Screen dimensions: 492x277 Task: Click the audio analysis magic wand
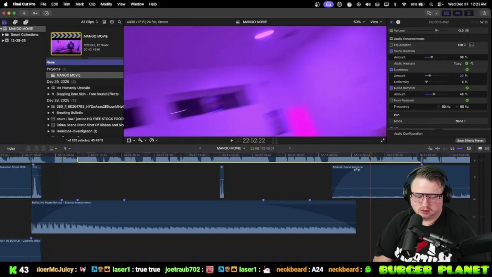472,63
